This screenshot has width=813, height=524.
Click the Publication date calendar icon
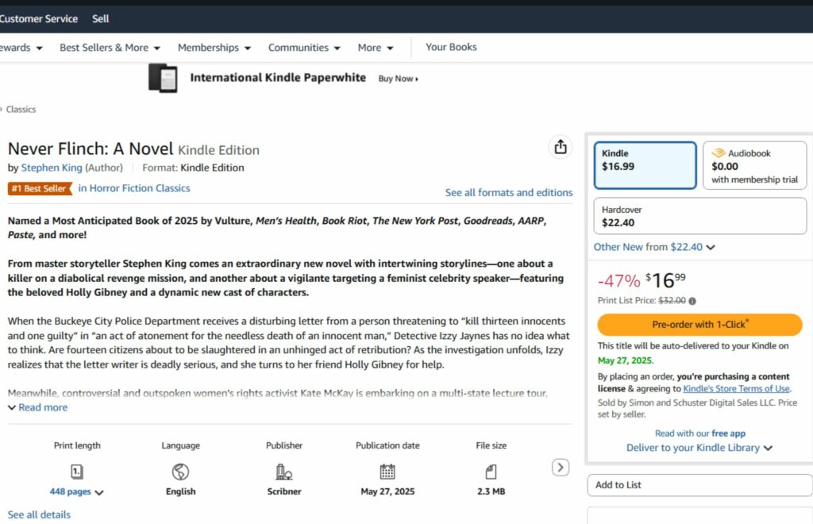tap(387, 472)
